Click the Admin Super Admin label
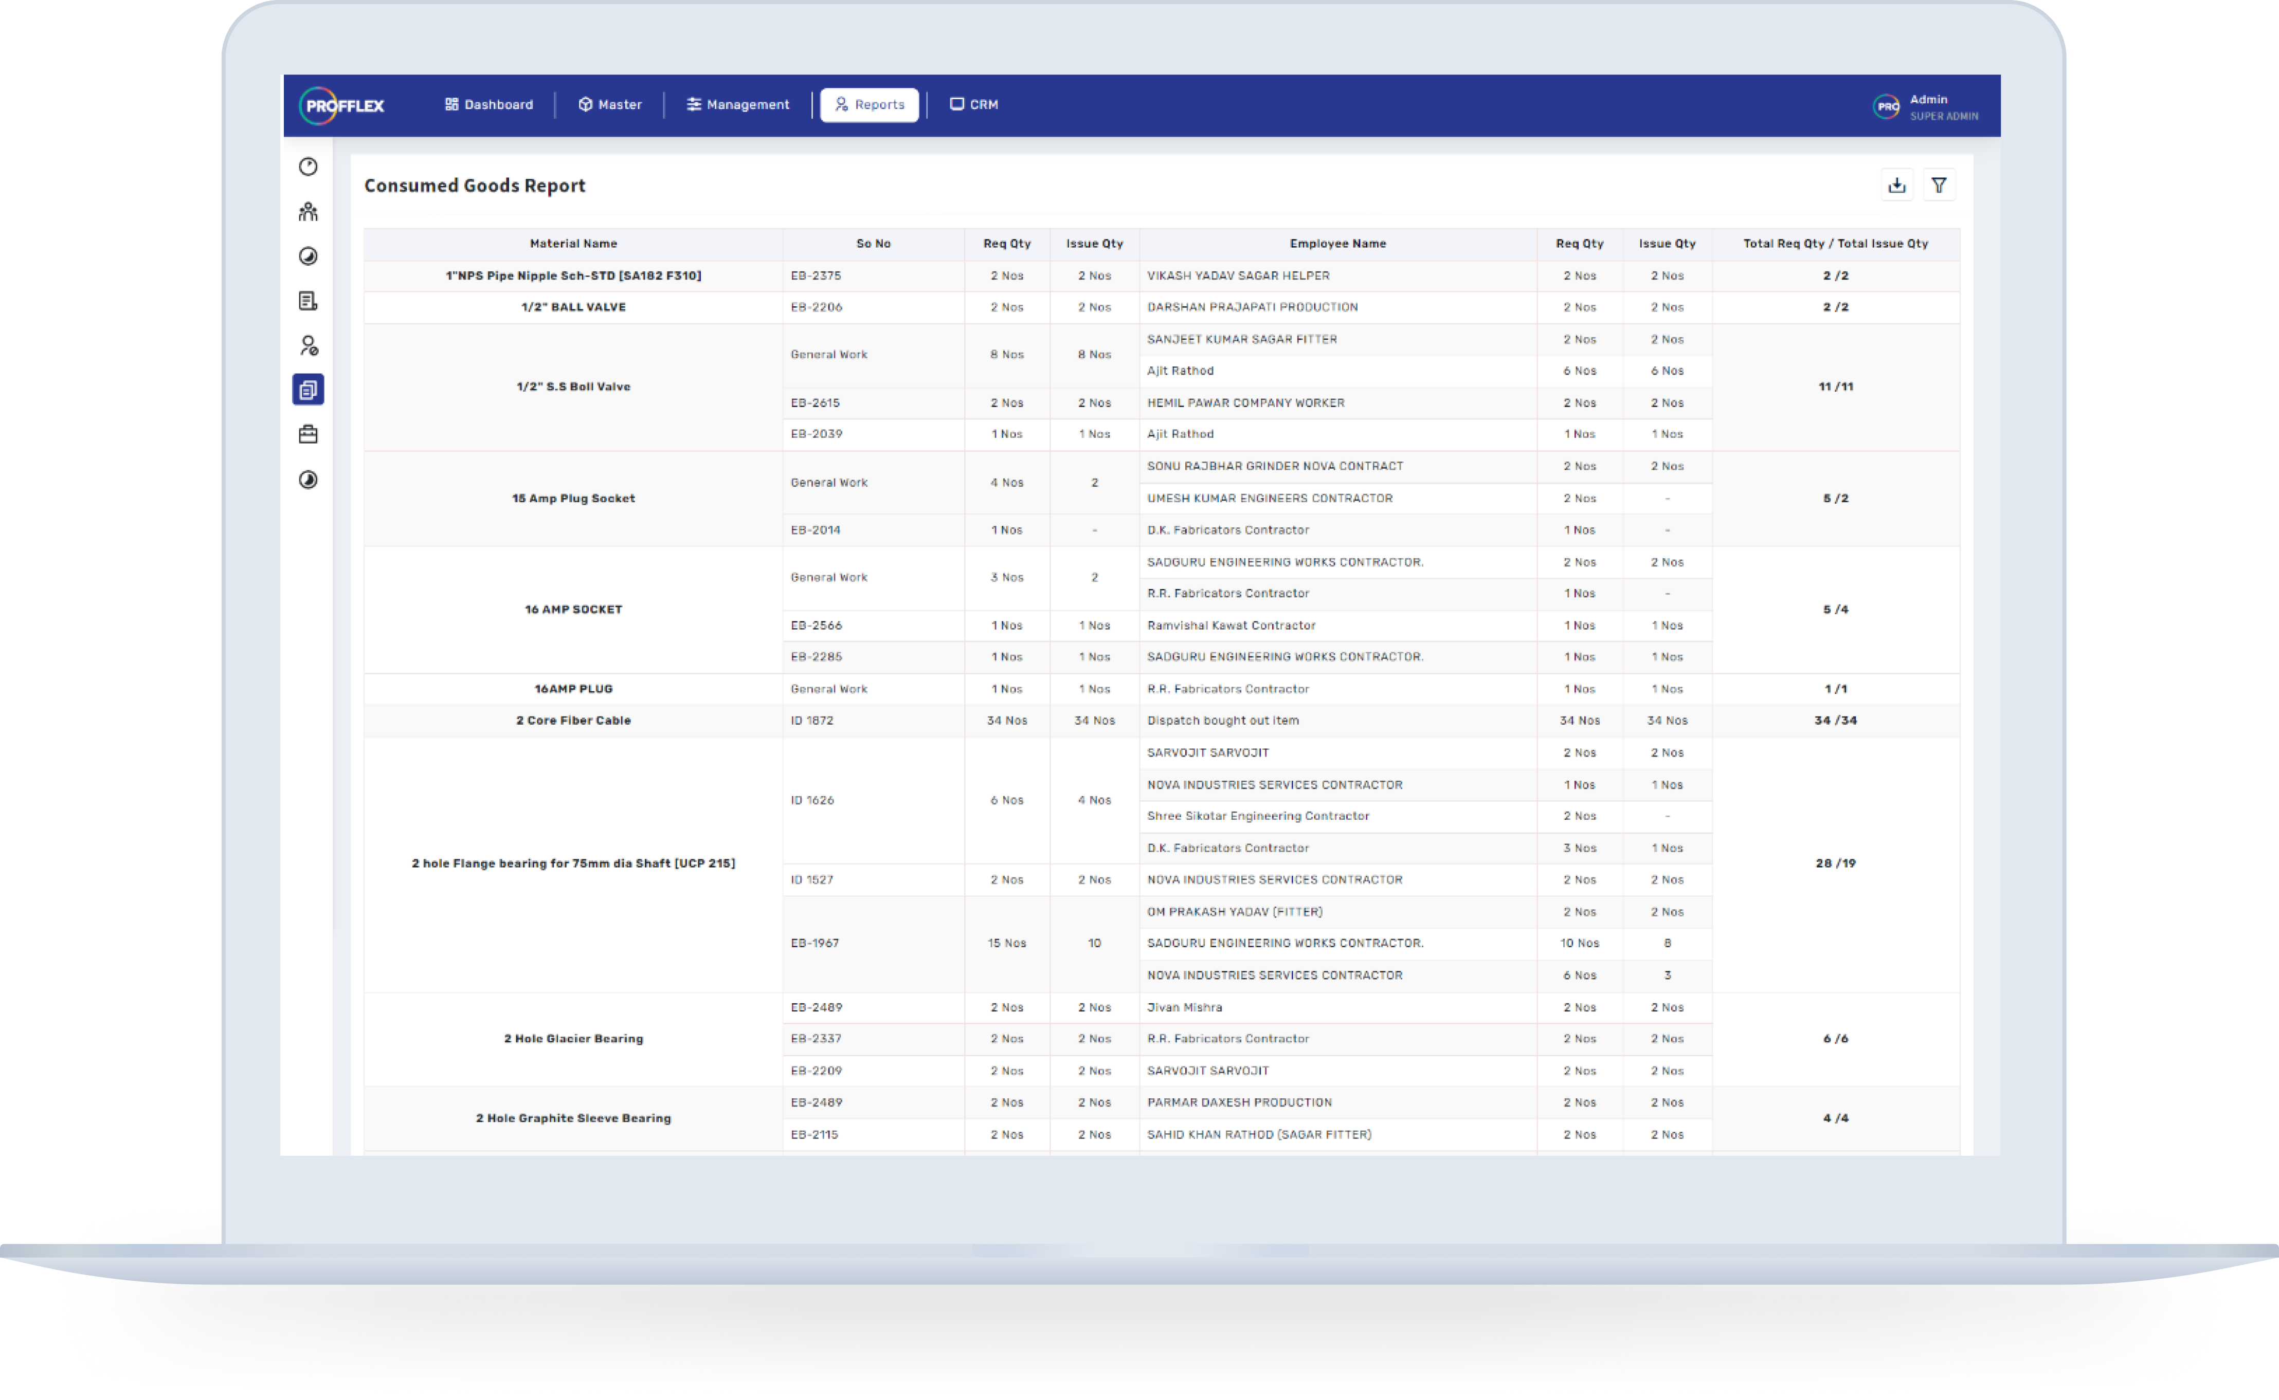 coord(1943,107)
